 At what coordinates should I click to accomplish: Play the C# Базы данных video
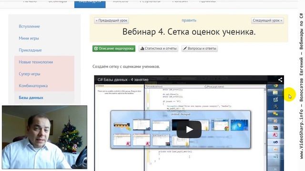189,129
